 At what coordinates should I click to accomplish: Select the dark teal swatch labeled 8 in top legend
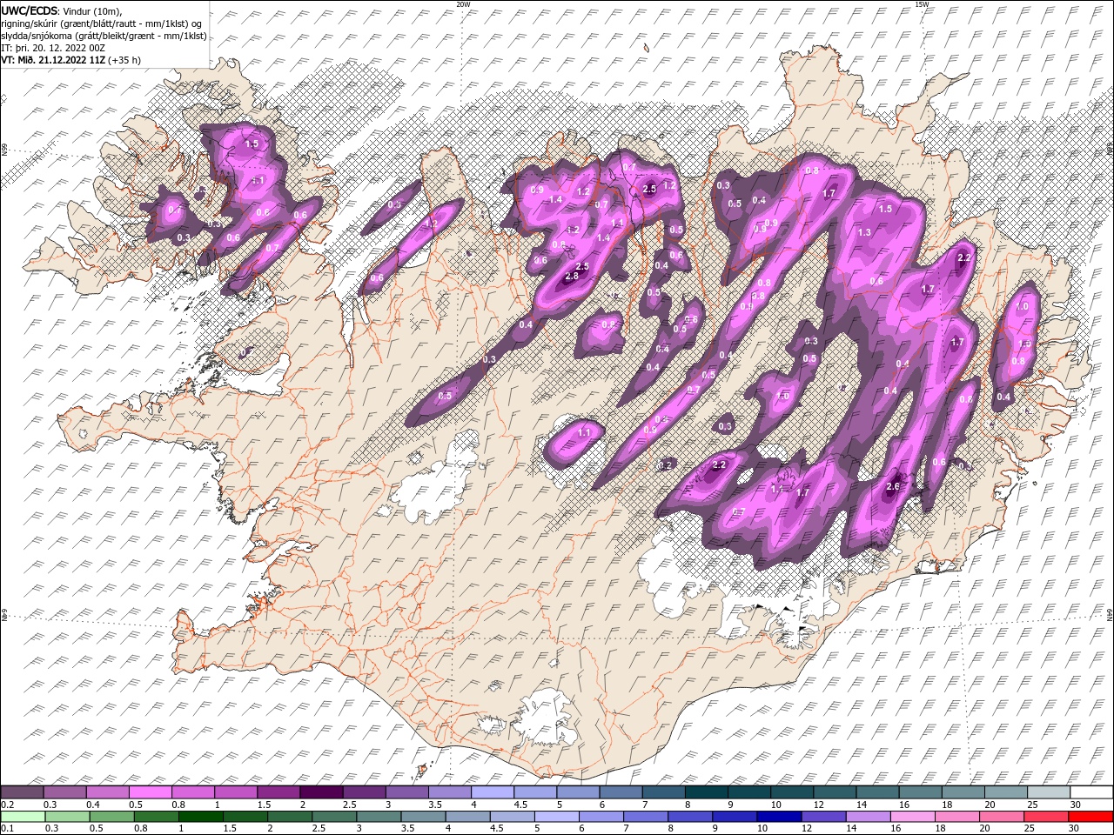(706, 792)
